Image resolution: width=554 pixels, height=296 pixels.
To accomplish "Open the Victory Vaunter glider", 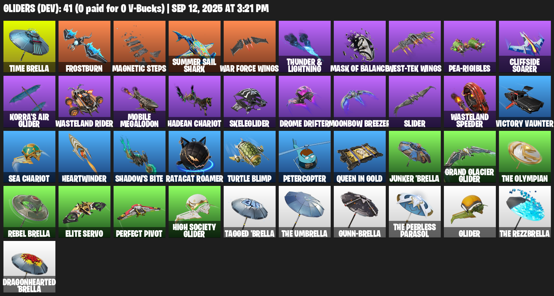I will click(x=525, y=102).
